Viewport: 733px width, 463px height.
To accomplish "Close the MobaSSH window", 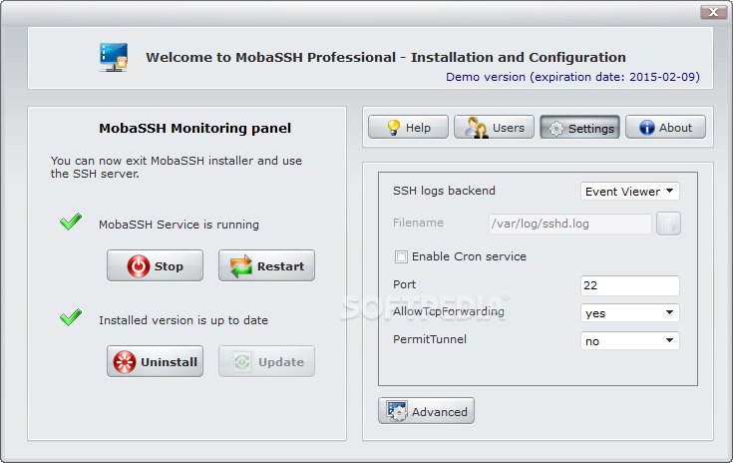I will click(x=713, y=12).
